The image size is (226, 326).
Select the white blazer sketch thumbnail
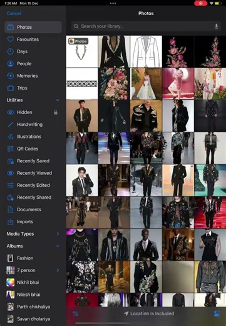coord(146,51)
